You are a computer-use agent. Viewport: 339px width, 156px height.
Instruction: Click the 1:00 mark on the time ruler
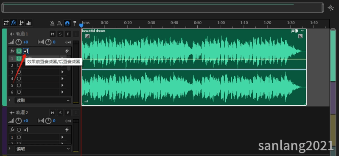click(221, 23)
